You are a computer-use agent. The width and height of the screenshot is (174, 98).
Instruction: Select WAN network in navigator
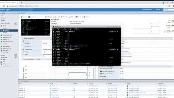[4, 60]
